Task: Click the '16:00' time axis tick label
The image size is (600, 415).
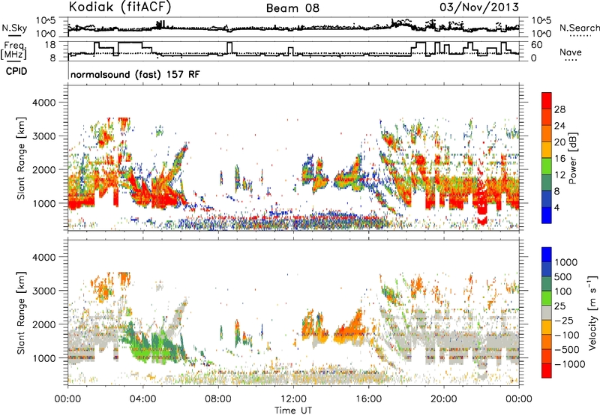Action: point(368,399)
